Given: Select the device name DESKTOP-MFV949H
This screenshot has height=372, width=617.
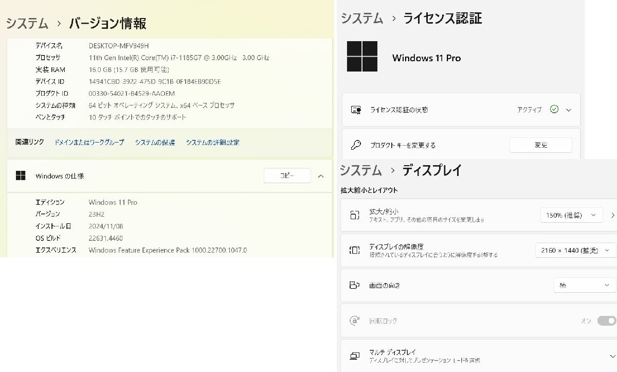Looking at the screenshot, I should (x=119, y=46).
